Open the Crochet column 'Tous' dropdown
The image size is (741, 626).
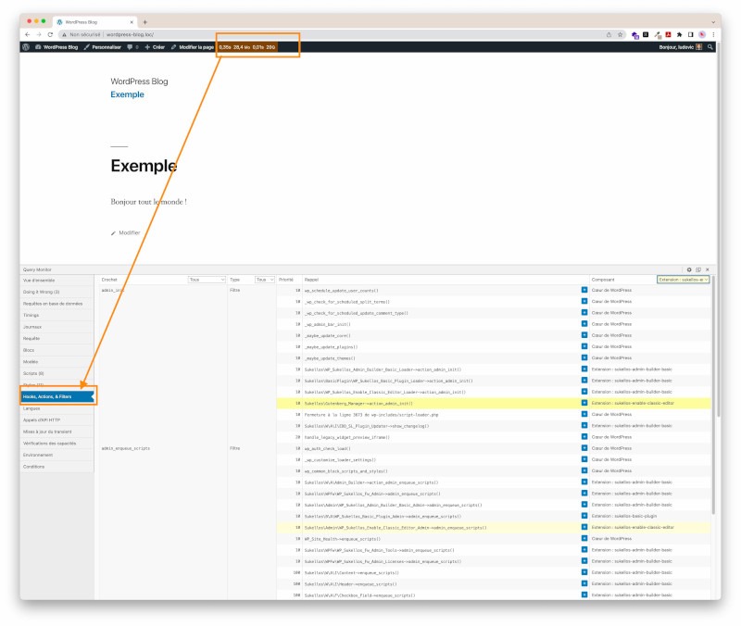(207, 279)
